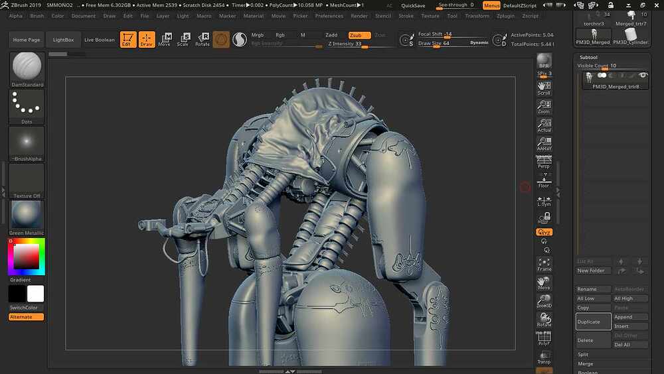Click the Rotate view icon below Zoom3D
The height and width of the screenshot is (374, 664).
coord(544,320)
